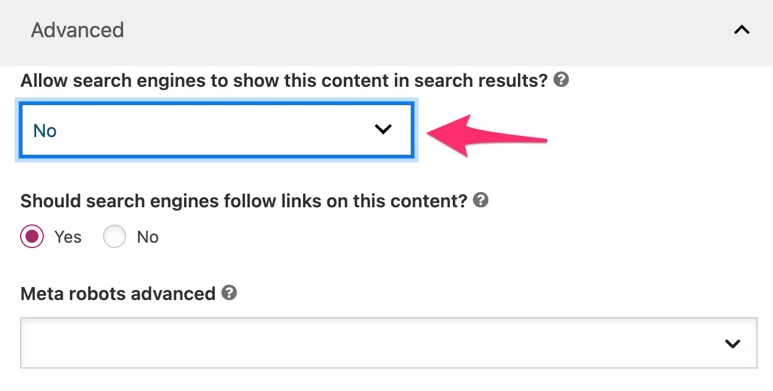Click the 'Allow search engines to show this content' label
This screenshot has height=391, width=773.
pyautogui.click(x=284, y=80)
